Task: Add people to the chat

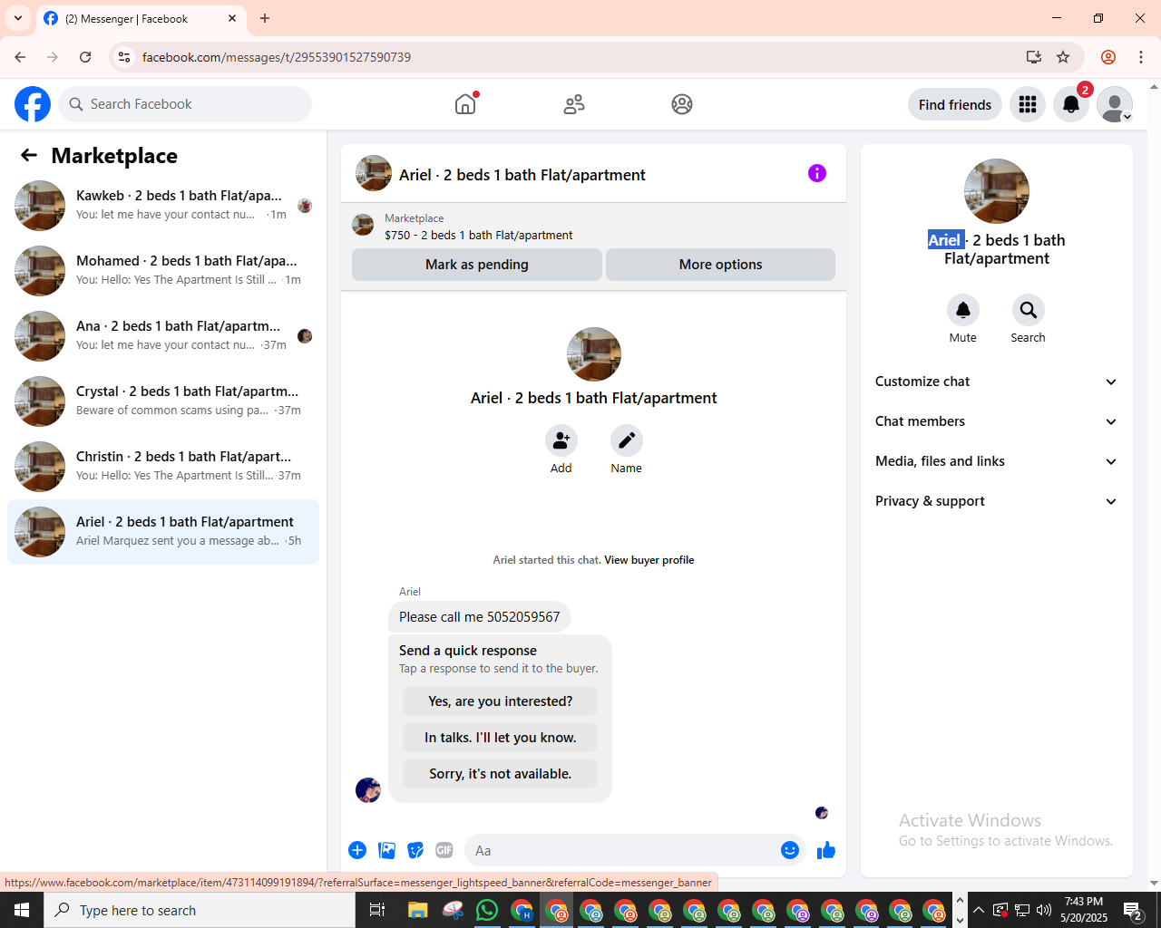Action: pos(561,440)
